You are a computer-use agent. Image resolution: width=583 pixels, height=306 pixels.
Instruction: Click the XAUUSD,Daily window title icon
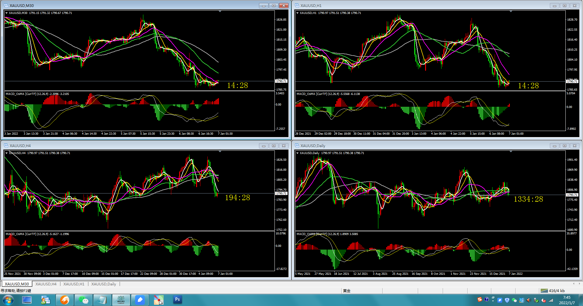pyautogui.click(x=297, y=146)
